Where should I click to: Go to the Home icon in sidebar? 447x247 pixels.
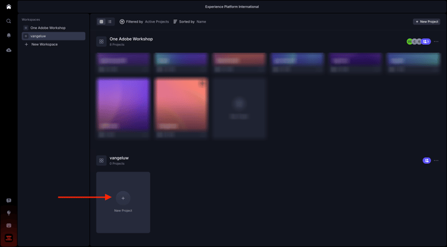9,7
